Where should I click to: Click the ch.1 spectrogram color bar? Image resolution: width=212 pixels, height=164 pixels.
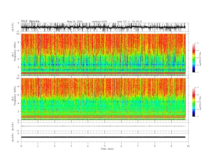[x=194, y=58]
